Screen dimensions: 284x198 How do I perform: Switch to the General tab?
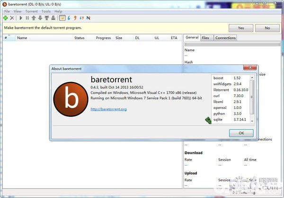pyautogui.click(x=192, y=38)
